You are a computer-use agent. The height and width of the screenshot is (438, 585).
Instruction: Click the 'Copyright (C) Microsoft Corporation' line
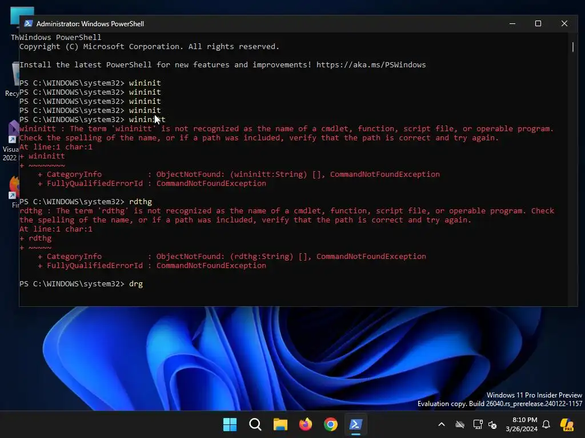pyautogui.click(x=149, y=47)
